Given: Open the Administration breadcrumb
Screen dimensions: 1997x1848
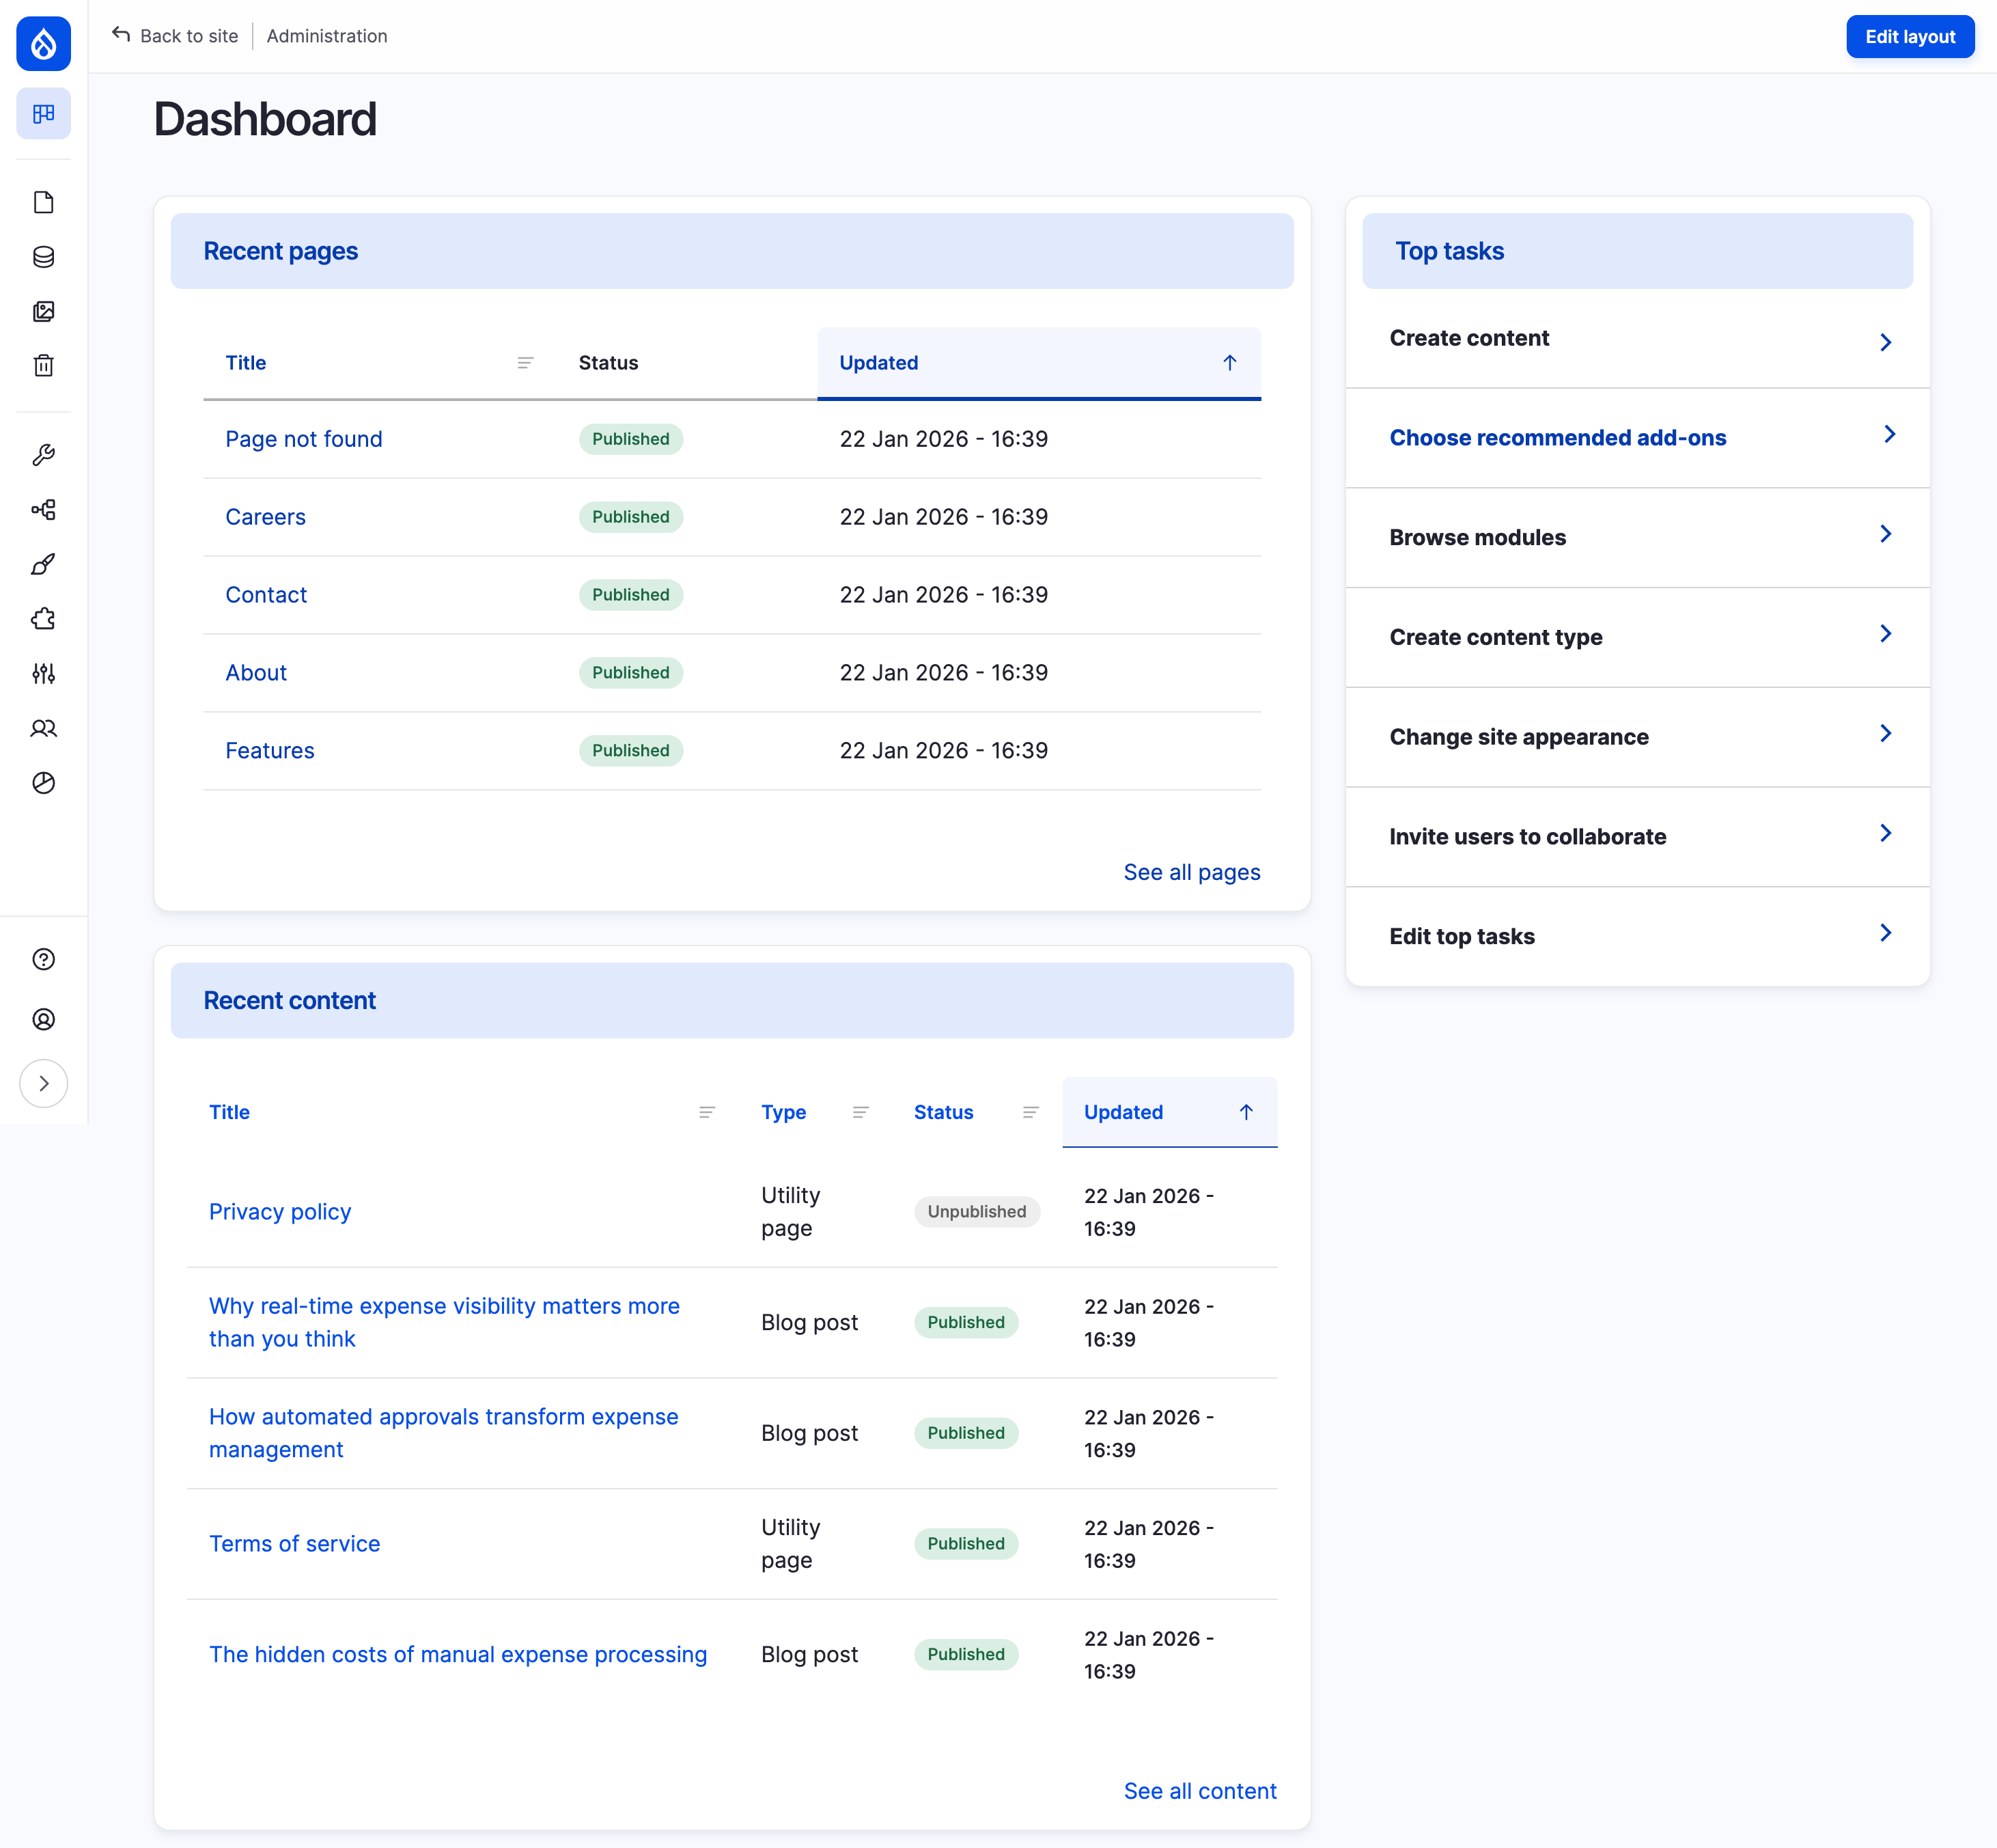Looking at the screenshot, I should pyautogui.click(x=327, y=36).
